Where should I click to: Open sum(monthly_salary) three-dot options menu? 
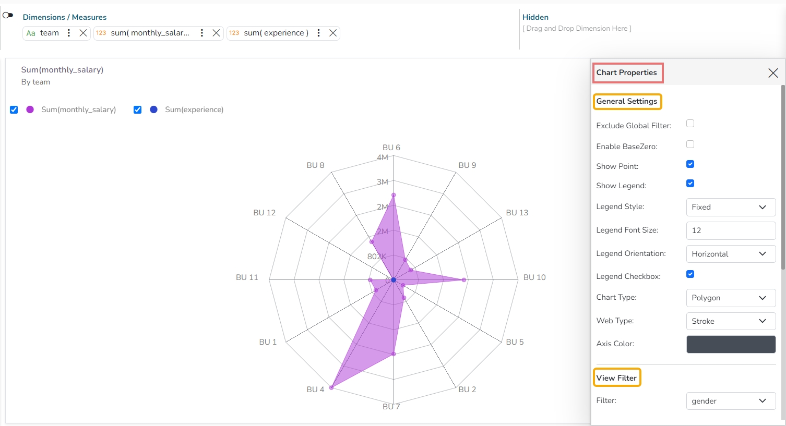click(202, 33)
